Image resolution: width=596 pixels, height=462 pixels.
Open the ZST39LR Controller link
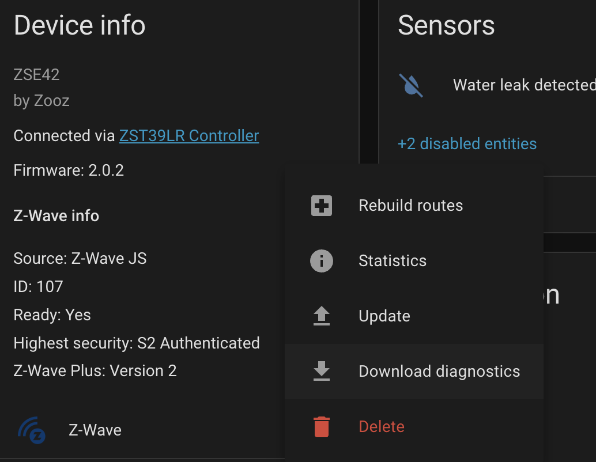(x=189, y=136)
